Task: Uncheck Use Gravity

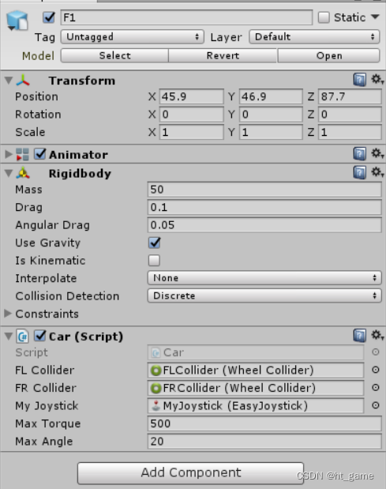Action: [154, 243]
